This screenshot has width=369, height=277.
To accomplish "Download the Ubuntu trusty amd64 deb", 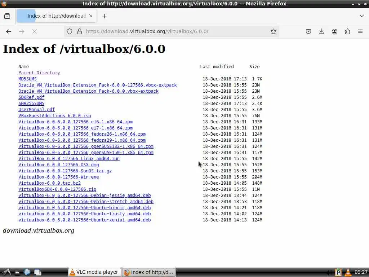I will [x=84, y=214].
